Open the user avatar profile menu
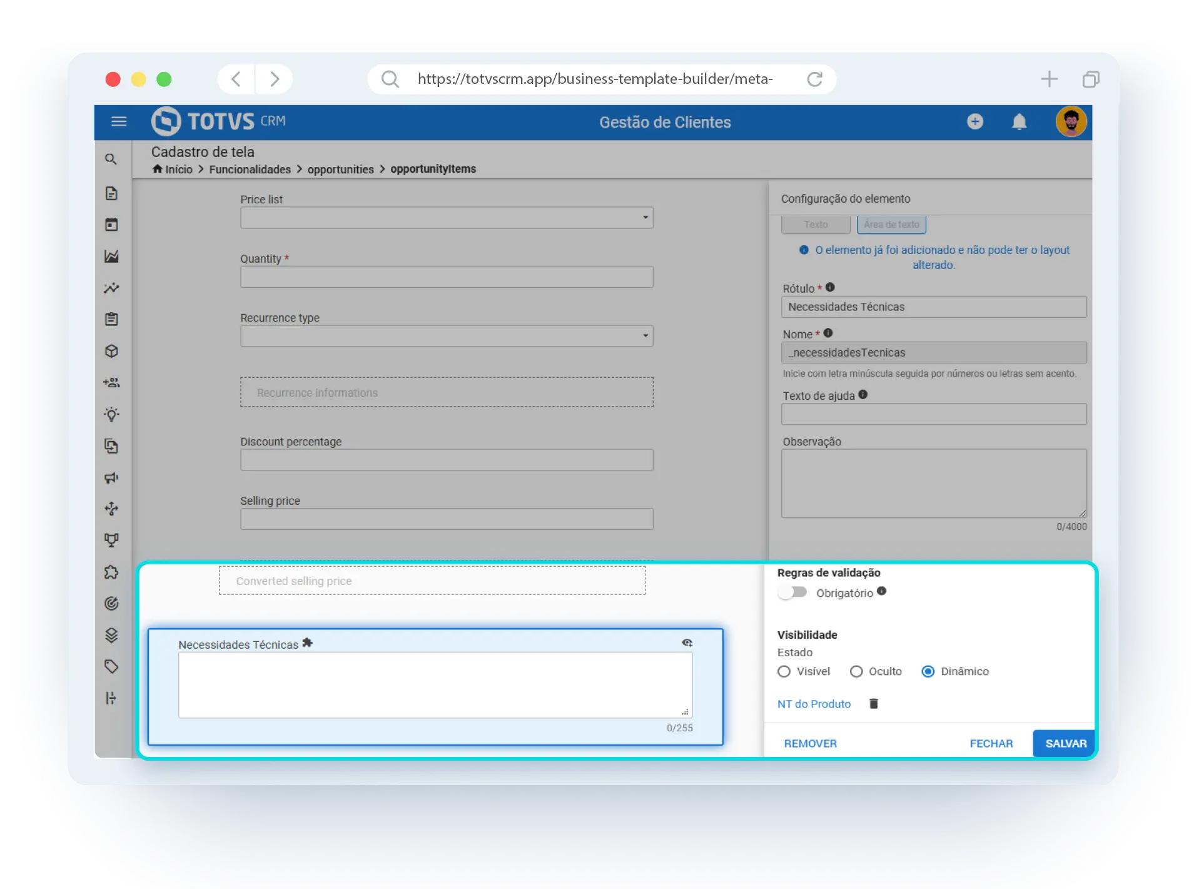Screen dimensions: 1199x889 pos(1071,121)
